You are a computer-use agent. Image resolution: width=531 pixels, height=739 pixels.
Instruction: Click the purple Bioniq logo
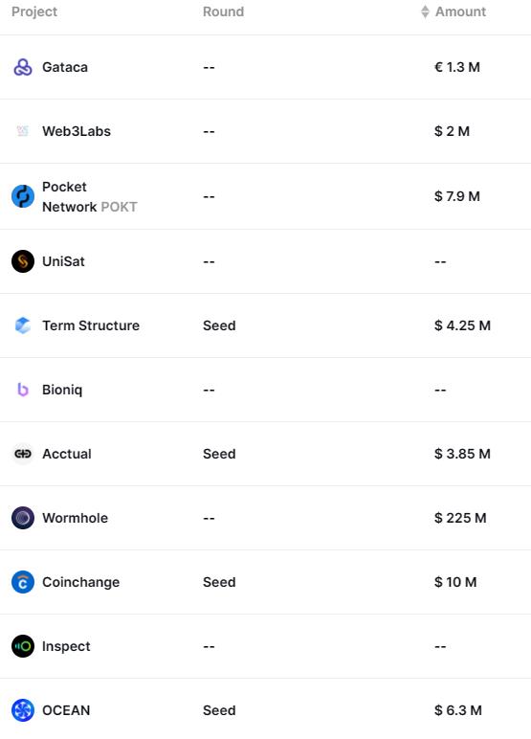click(23, 390)
